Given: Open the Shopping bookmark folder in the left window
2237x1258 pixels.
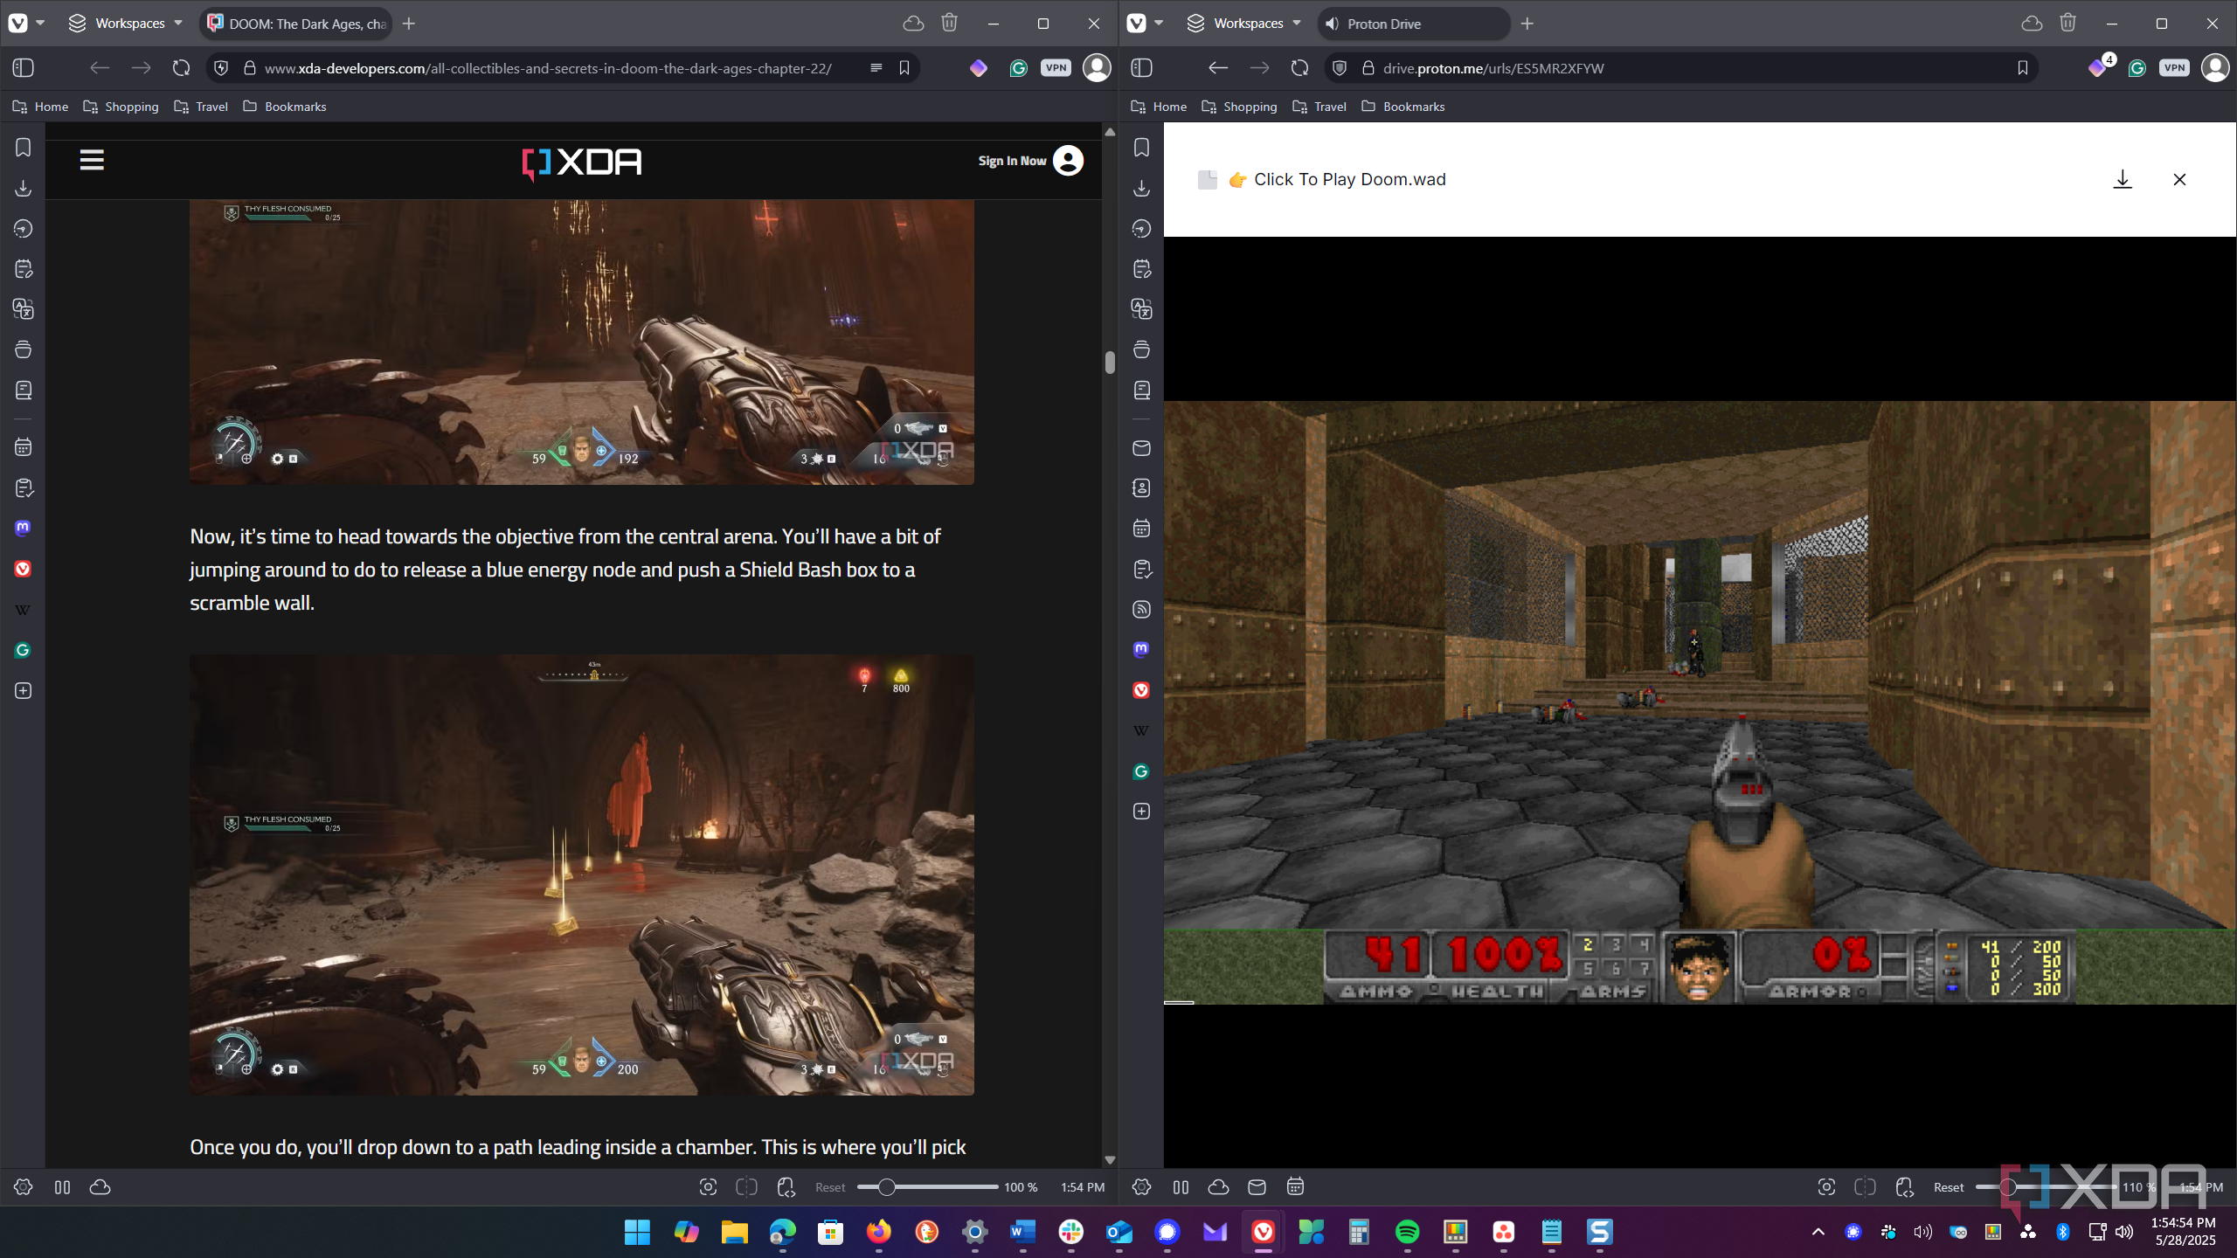Looking at the screenshot, I should coord(121,107).
